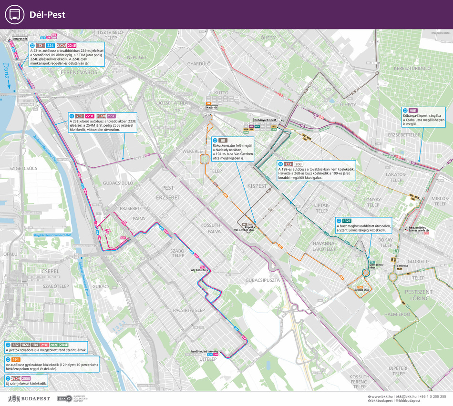Select the teal 132E route badge
Image resolution: width=453 pixels, height=406 pixels.
pos(347,221)
